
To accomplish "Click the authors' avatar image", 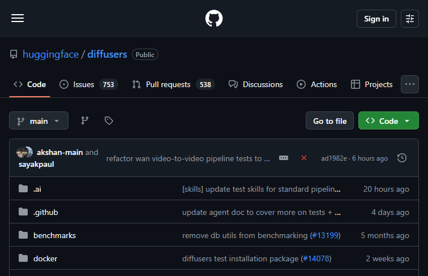I will 24,152.
